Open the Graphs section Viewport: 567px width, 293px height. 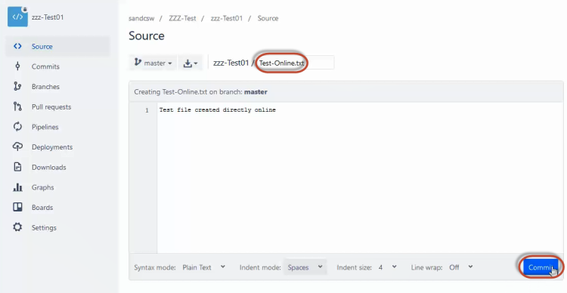click(42, 187)
